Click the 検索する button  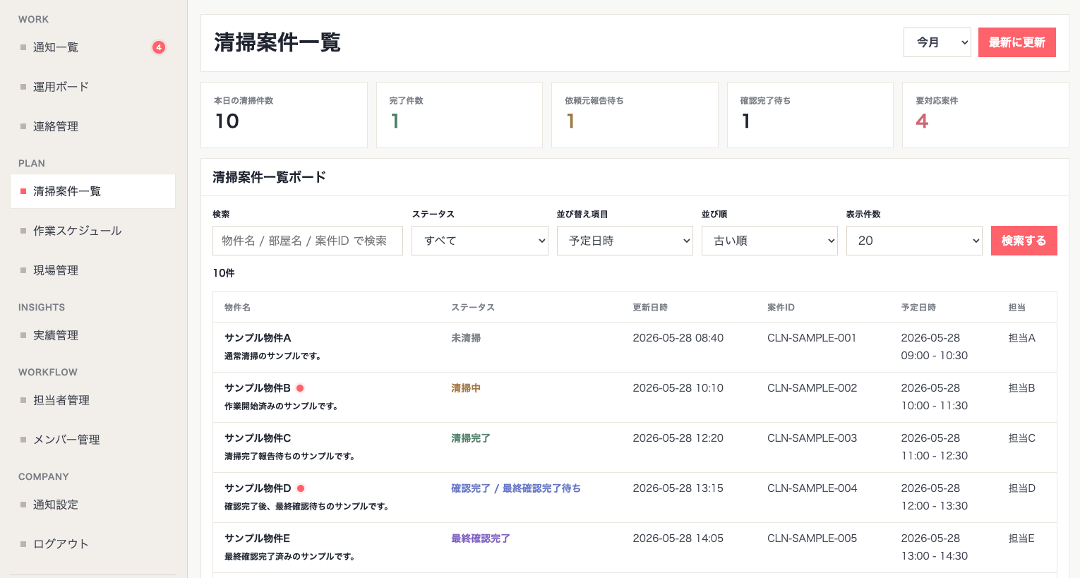(x=1024, y=241)
